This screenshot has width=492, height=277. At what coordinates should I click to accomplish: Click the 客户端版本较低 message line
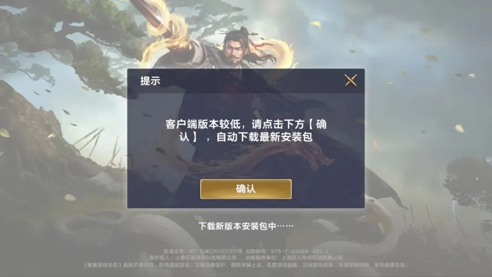click(x=246, y=124)
